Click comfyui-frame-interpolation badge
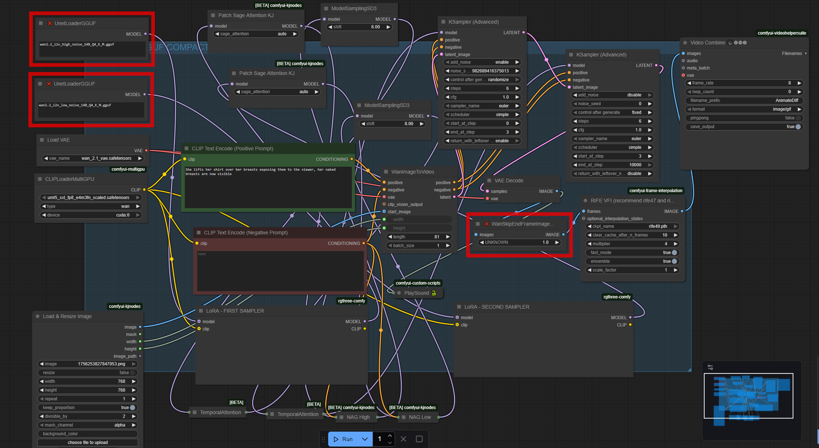The image size is (819, 448). point(656,191)
